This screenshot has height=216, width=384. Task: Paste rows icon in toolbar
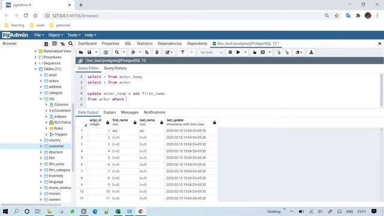[146, 52]
